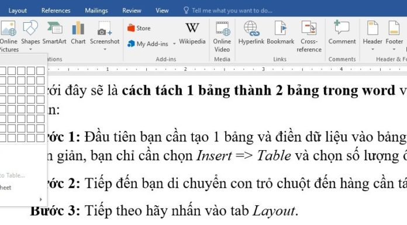
Task: Expand the Screenshot dropdown arrow
Action: 105,49
